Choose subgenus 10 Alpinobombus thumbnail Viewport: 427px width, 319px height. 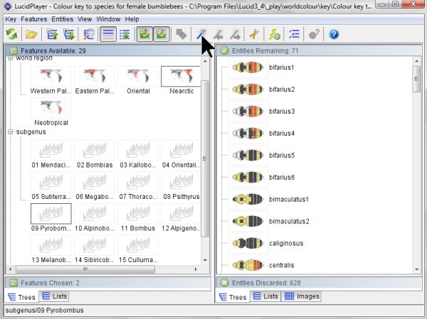click(x=95, y=214)
